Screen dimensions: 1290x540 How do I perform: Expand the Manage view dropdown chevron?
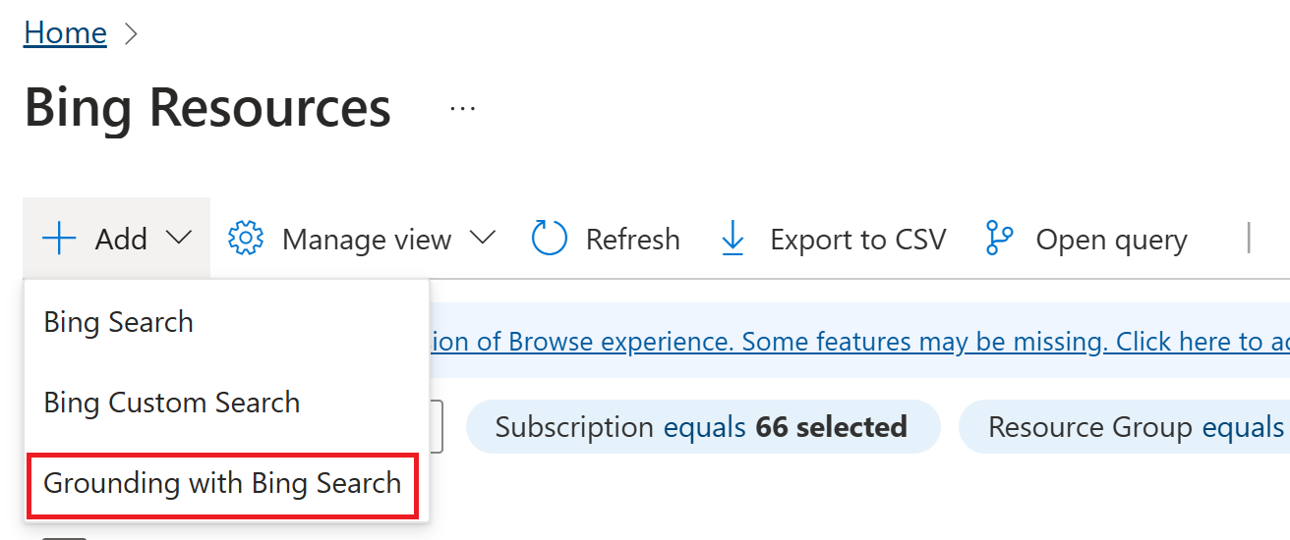482,239
